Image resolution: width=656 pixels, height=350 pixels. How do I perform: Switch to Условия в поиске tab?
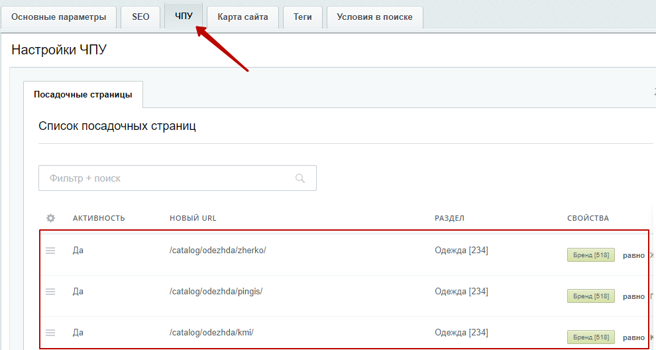coord(374,17)
